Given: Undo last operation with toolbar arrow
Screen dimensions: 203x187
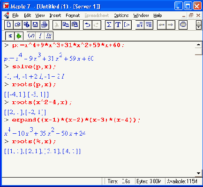Looking at the screenshot, I should coord(88,25).
